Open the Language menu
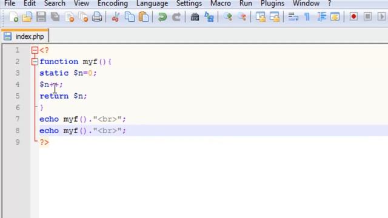The width and height of the screenshot is (388, 218). 152,4
